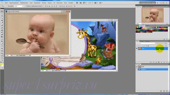
Task: Select the 3D Camera Orbit tool
Action: (x=2, y=56)
